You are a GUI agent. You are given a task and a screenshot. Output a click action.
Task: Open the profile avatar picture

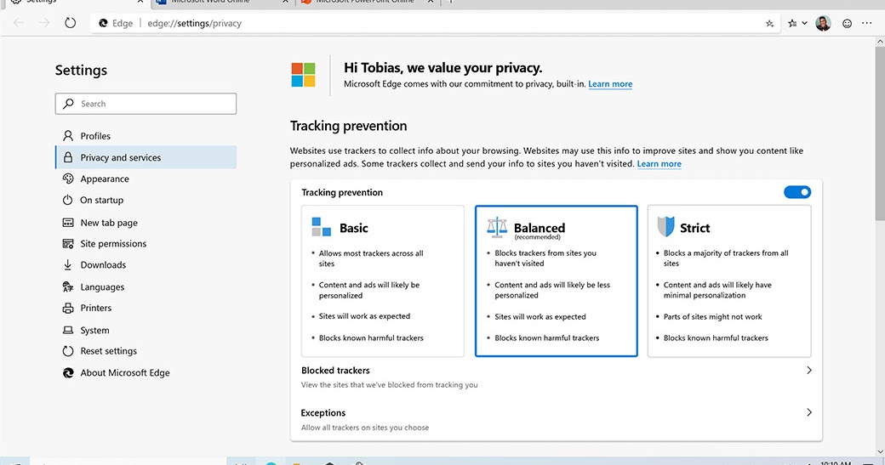tap(824, 23)
